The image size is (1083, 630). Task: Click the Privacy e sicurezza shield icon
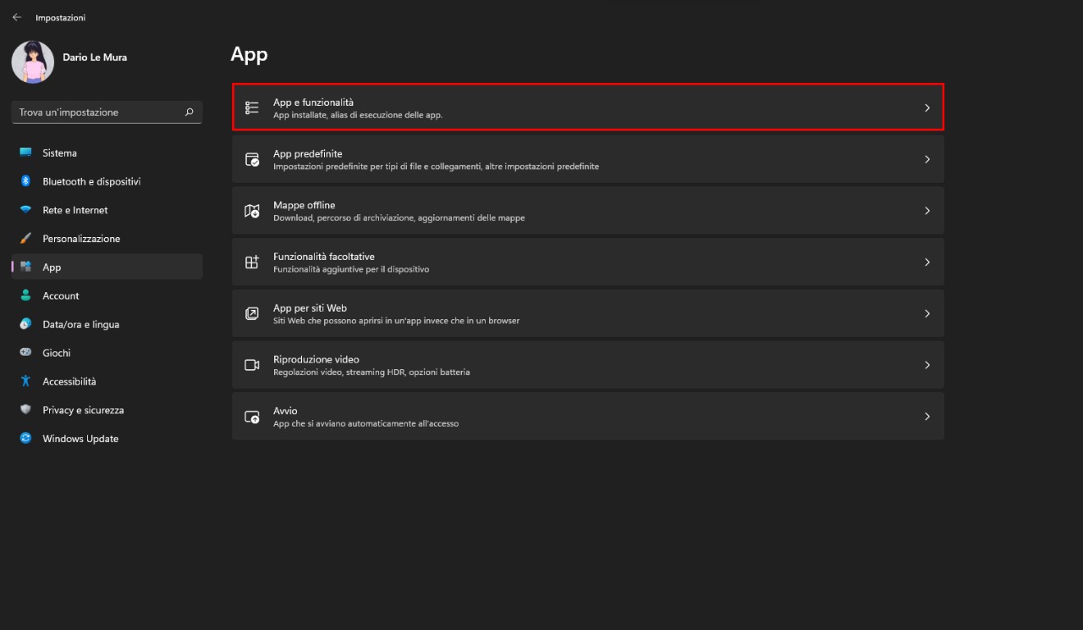coord(25,410)
